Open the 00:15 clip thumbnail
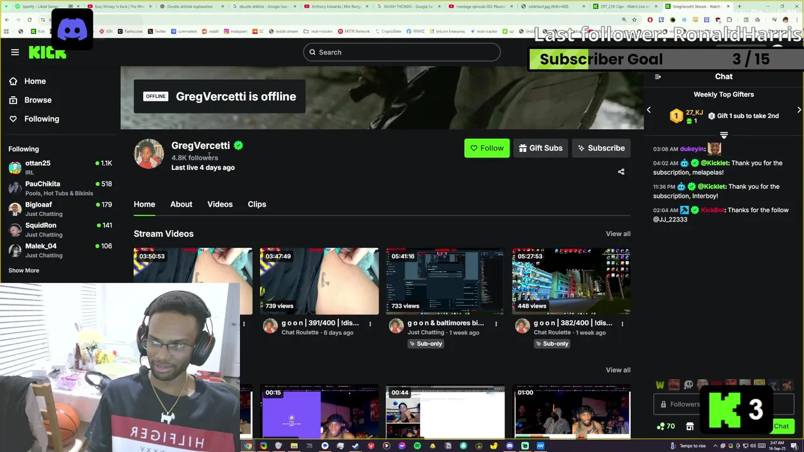 tap(319, 412)
